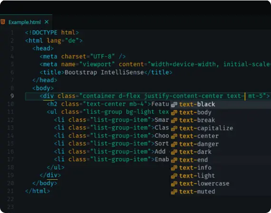Click the name="viewport" attribute
Image resolution: width=271 pixels, height=213 pixels.
88,65
